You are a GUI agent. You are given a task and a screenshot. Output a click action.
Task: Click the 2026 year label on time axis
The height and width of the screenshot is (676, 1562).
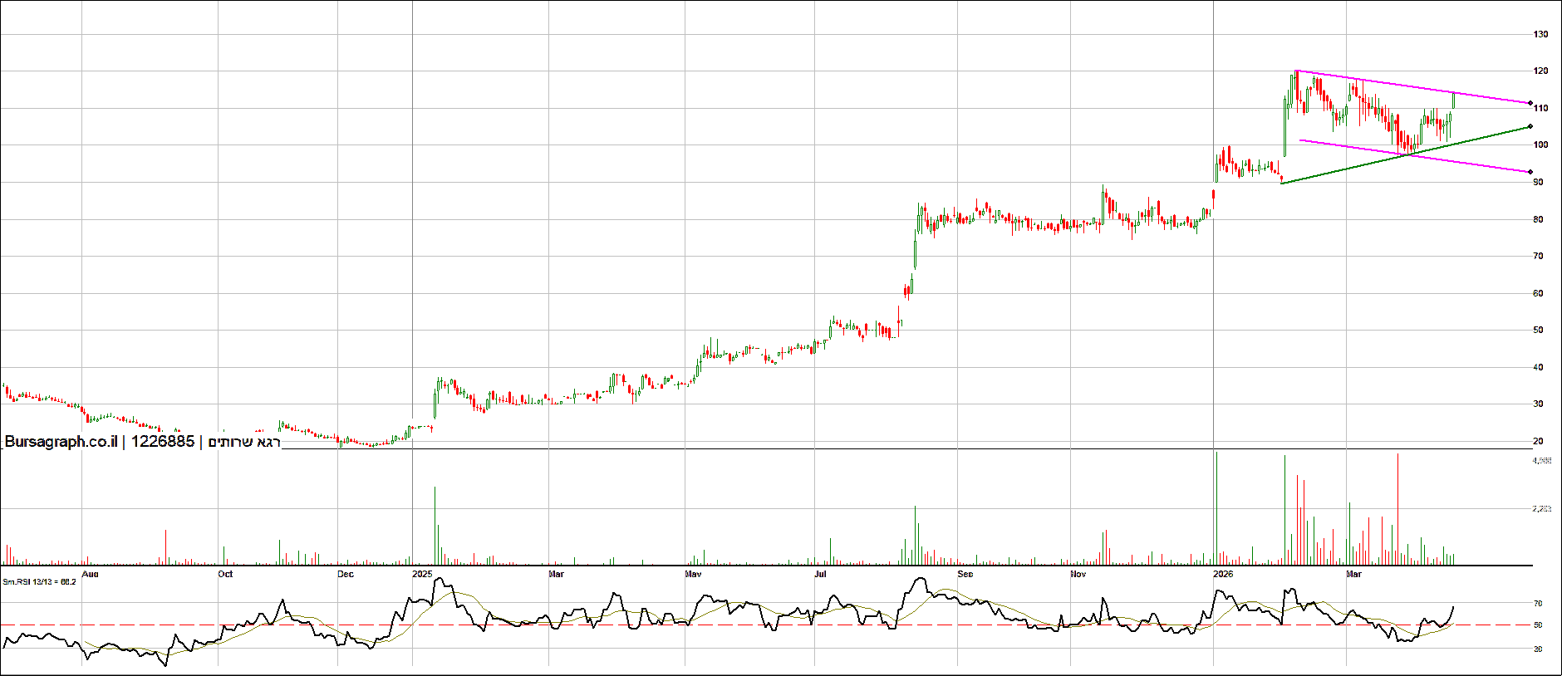1223,574
